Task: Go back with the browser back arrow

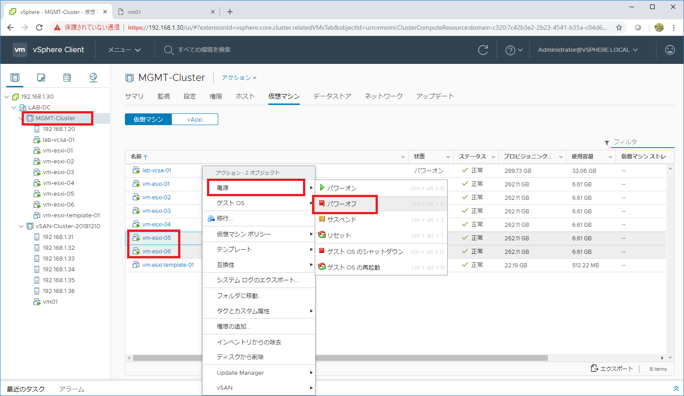Action: [x=10, y=27]
